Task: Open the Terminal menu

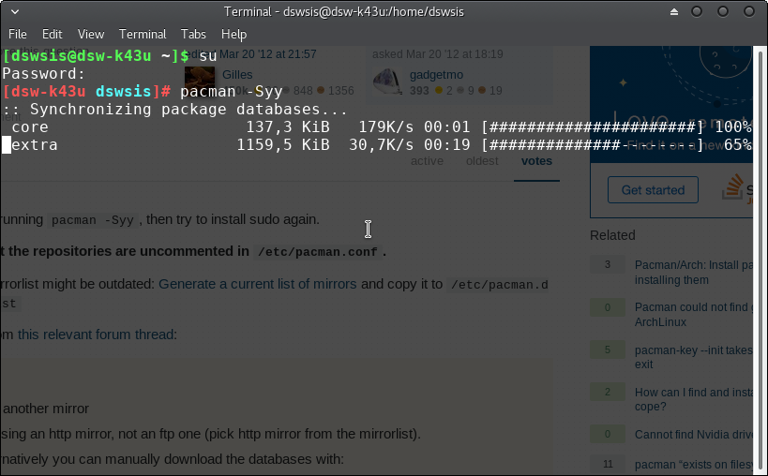Action: pos(143,34)
